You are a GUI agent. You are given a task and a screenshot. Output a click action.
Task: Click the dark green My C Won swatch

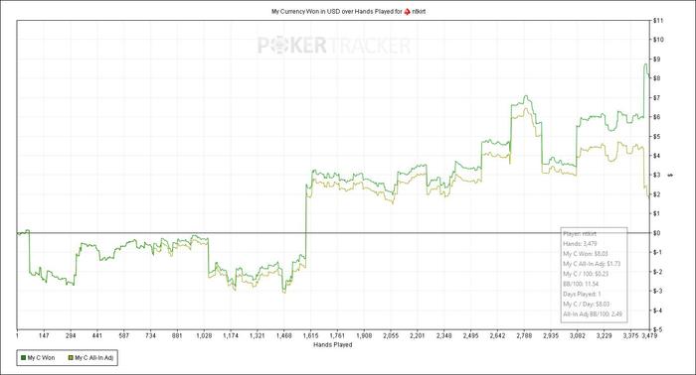click(23, 358)
